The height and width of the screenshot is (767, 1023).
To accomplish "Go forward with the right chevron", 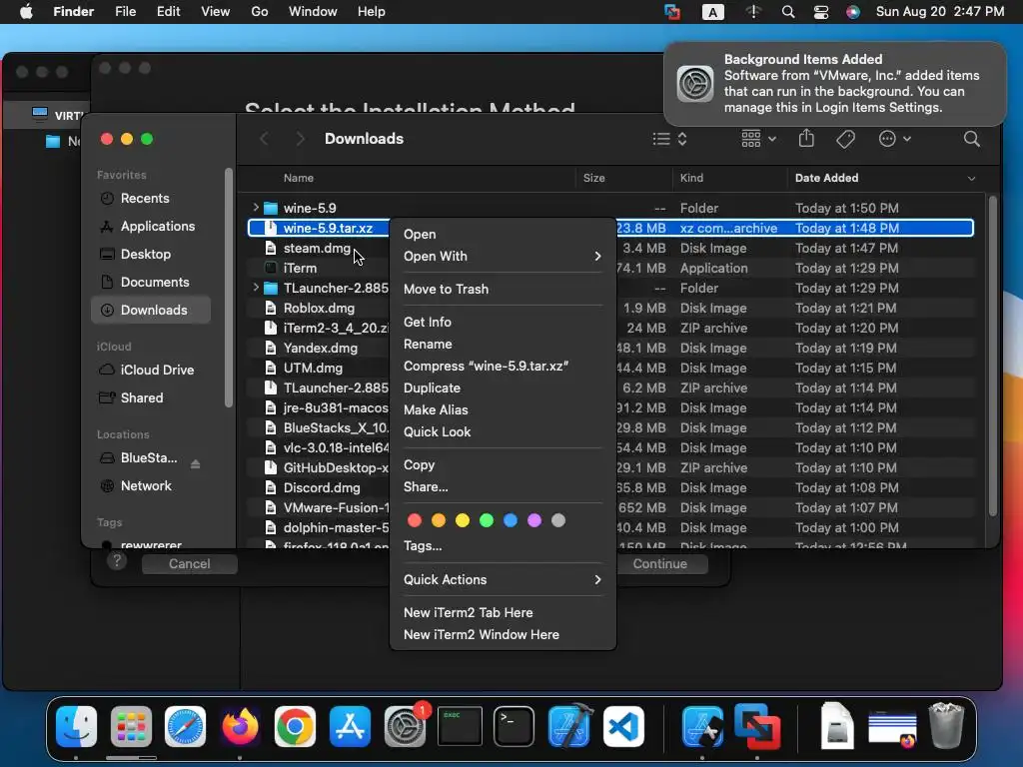I will coord(300,139).
